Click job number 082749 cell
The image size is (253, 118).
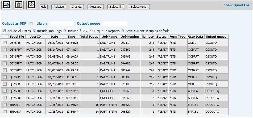coord(130,70)
